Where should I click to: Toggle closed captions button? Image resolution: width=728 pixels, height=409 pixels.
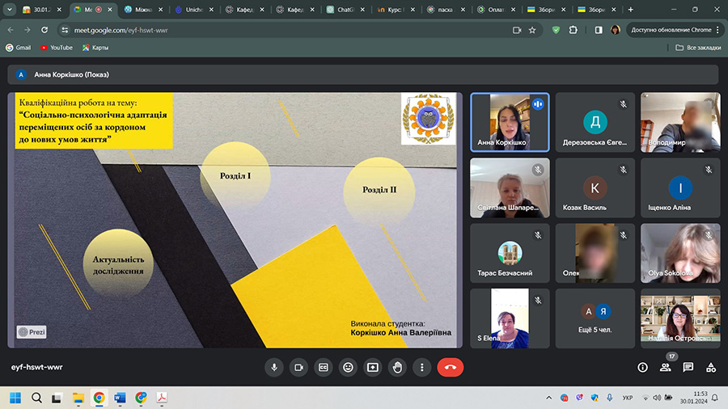(x=324, y=367)
